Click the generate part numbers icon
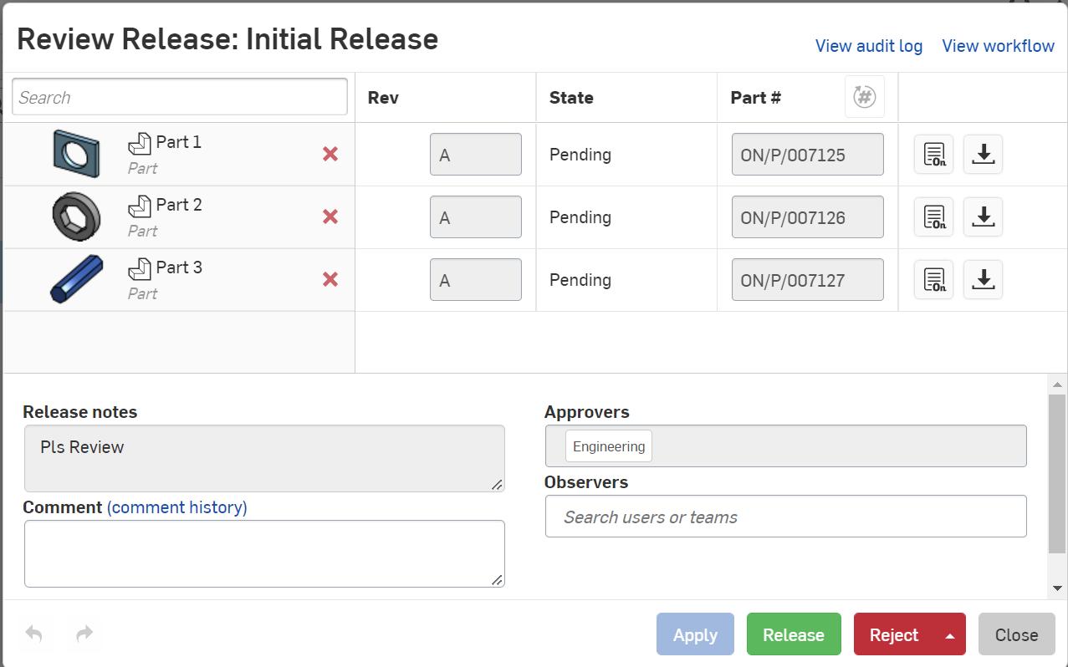The width and height of the screenshot is (1068, 667). 864,96
